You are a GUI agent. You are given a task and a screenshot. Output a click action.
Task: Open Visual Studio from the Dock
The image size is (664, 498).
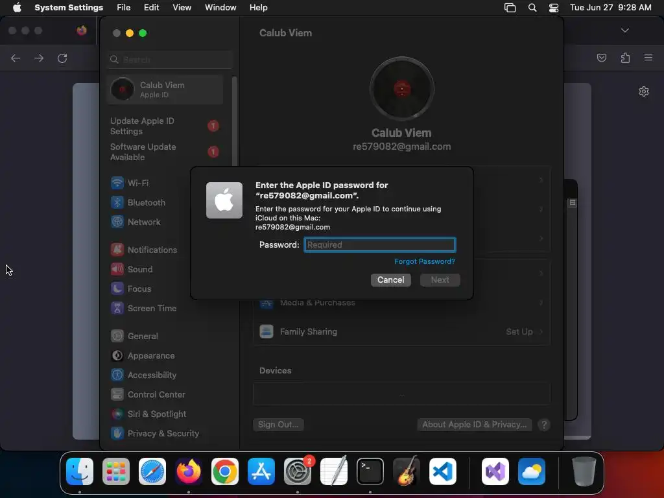pyautogui.click(x=495, y=471)
